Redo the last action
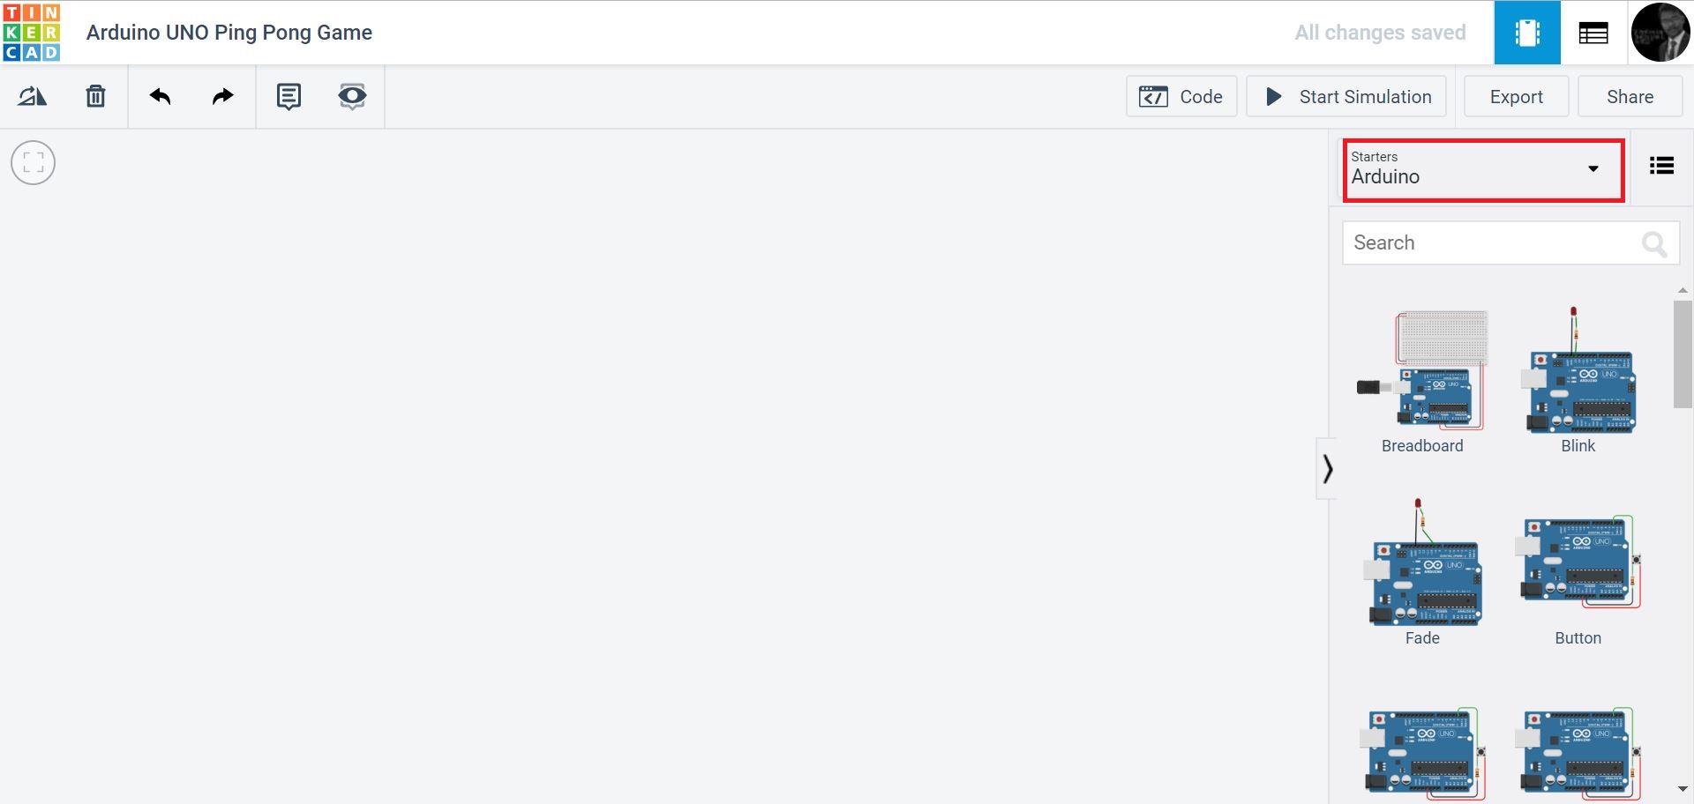Screen dimensions: 1694x804 point(223,96)
